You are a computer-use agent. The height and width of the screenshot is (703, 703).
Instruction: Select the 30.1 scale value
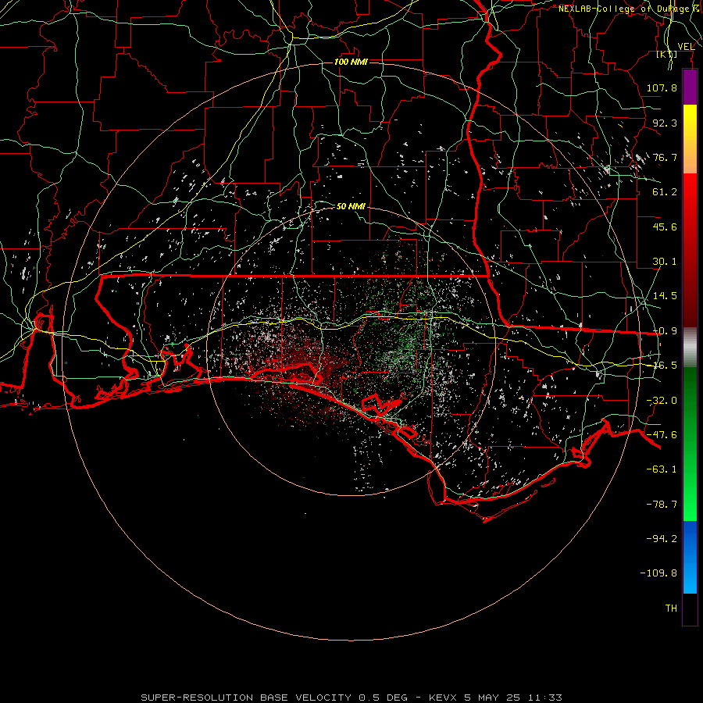pos(665,262)
